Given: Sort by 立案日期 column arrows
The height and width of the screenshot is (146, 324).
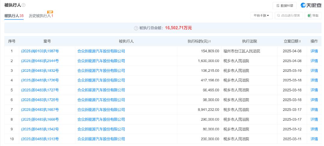Looking at the screenshot, I should (300, 41).
